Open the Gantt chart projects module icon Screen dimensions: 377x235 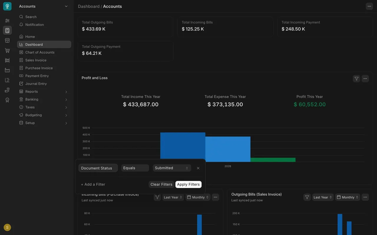tap(7, 80)
